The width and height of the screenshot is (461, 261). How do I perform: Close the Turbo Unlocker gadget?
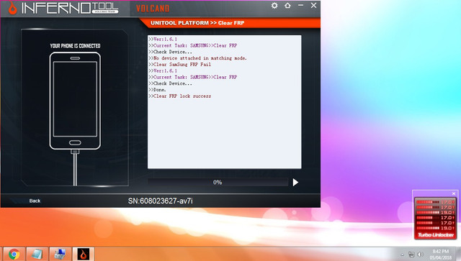click(x=454, y=193)
